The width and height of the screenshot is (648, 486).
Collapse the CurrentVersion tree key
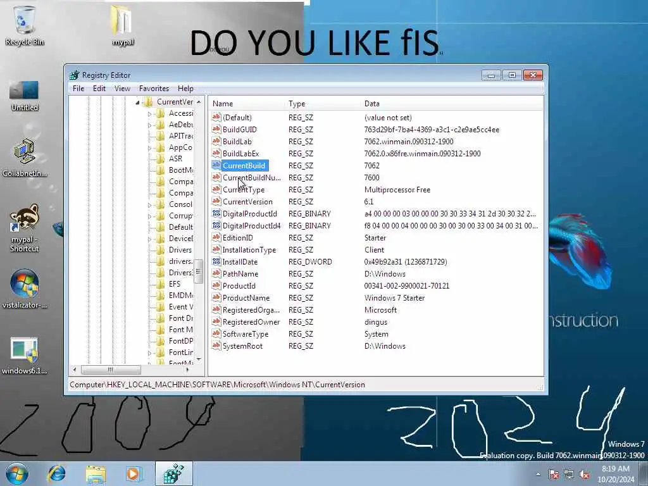[x=137, y=103]
